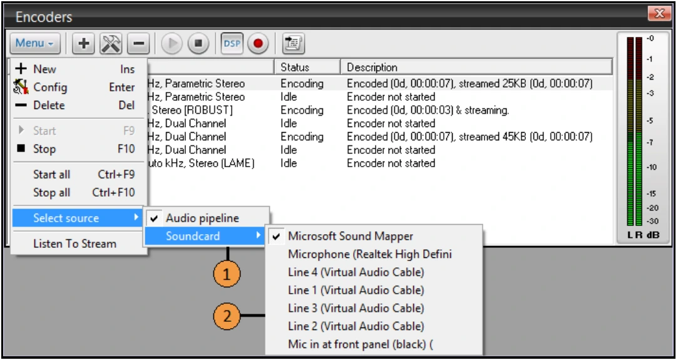
Task: Select row streamed 45KB encoder
Action: tap(379, 137)
